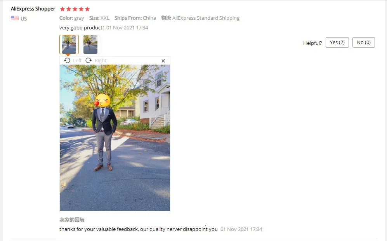The height and width of the screenshot is (241, 387).
Task: Click the Size: XXL attribute
Action: 99,18
